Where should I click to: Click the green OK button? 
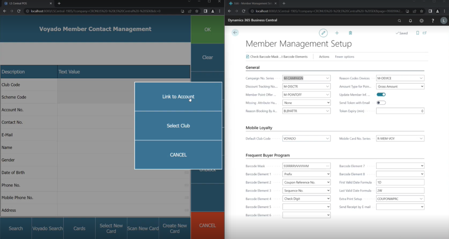(208, 30)
